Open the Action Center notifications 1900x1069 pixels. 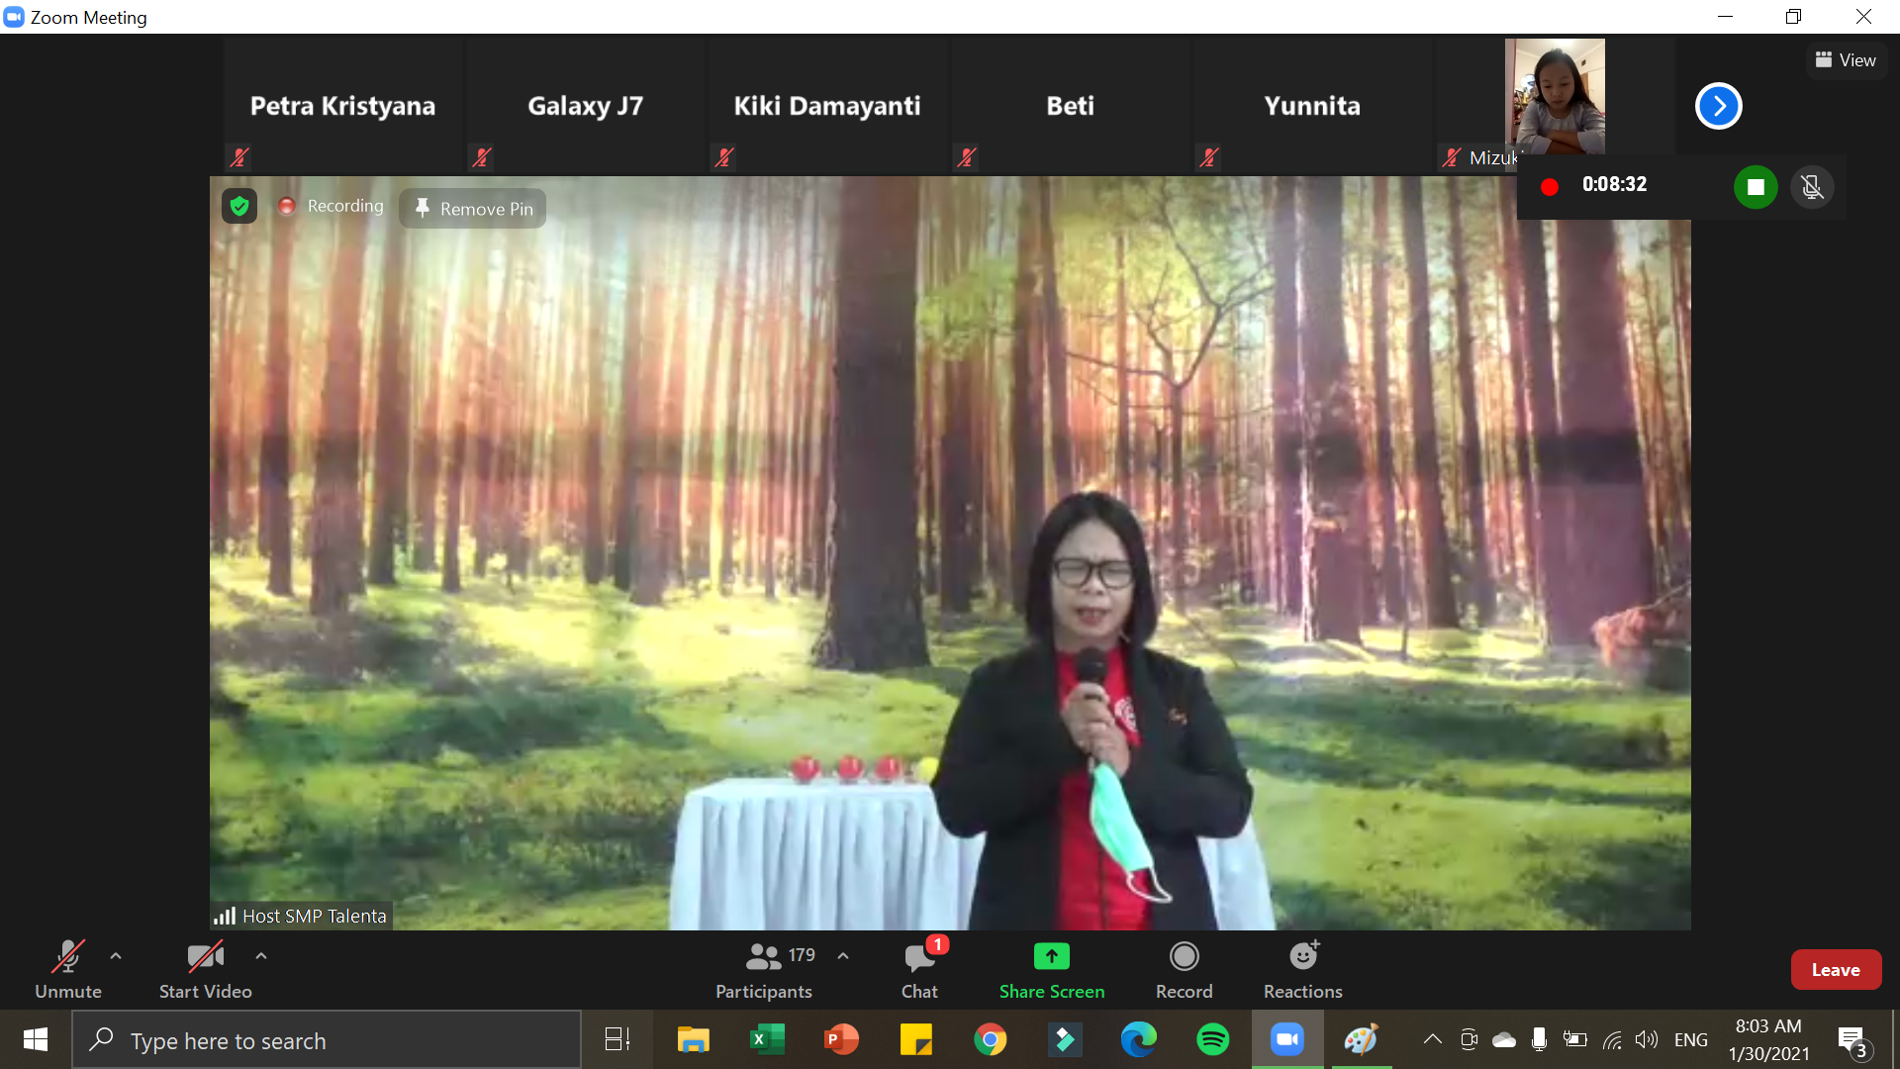coord(1852,1041)
